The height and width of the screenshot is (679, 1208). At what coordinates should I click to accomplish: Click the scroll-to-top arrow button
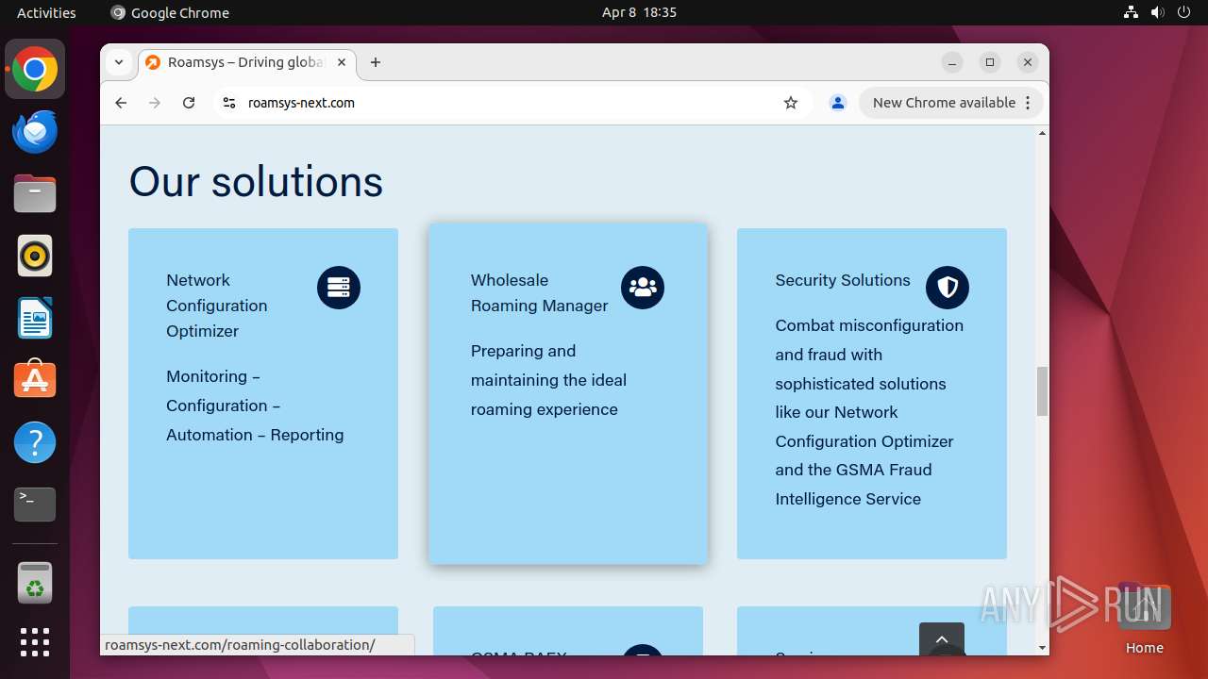tap(942, 639)
